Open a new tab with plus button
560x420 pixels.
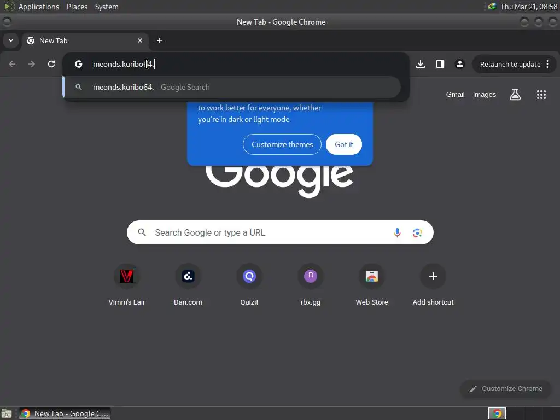(160, 40)
